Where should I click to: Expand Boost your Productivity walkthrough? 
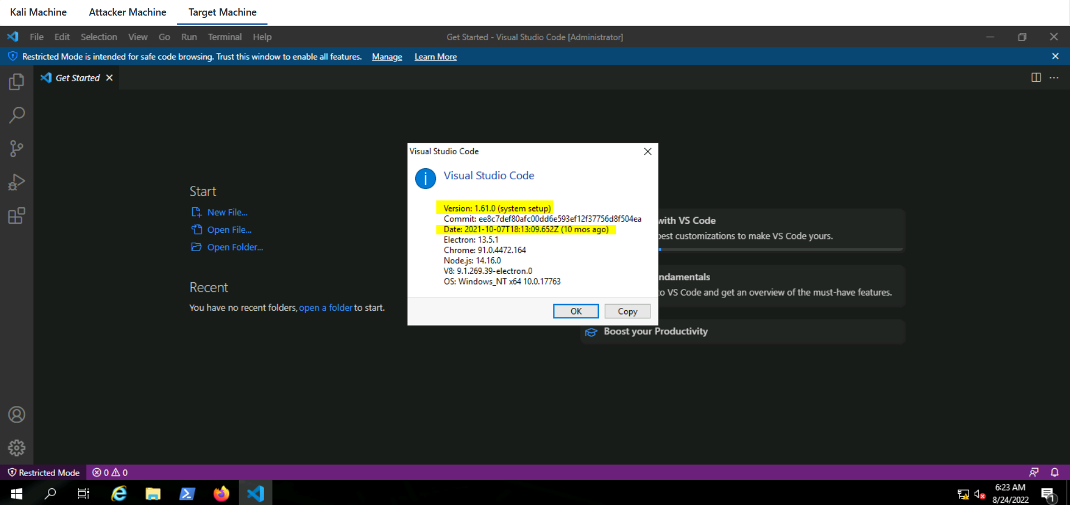742,331
